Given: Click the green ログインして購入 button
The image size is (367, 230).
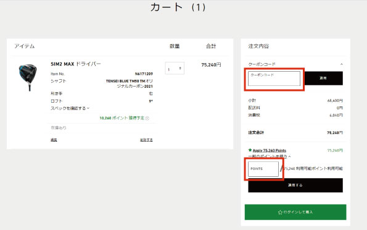Looking at the screenshot, I should pos(295,212).
